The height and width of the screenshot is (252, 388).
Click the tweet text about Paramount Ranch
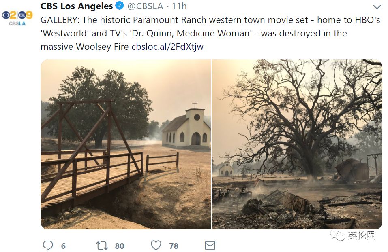(210, 33)
